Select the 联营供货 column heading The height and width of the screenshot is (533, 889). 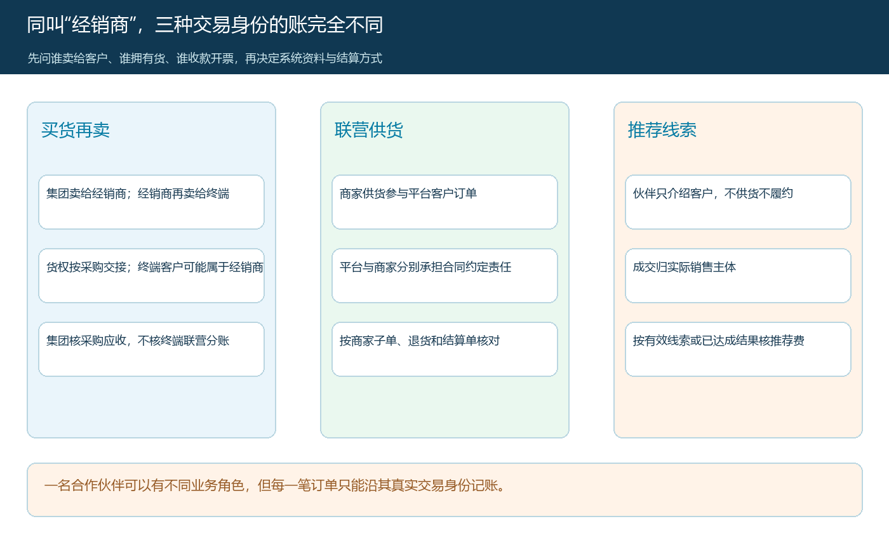pos(369,130)
